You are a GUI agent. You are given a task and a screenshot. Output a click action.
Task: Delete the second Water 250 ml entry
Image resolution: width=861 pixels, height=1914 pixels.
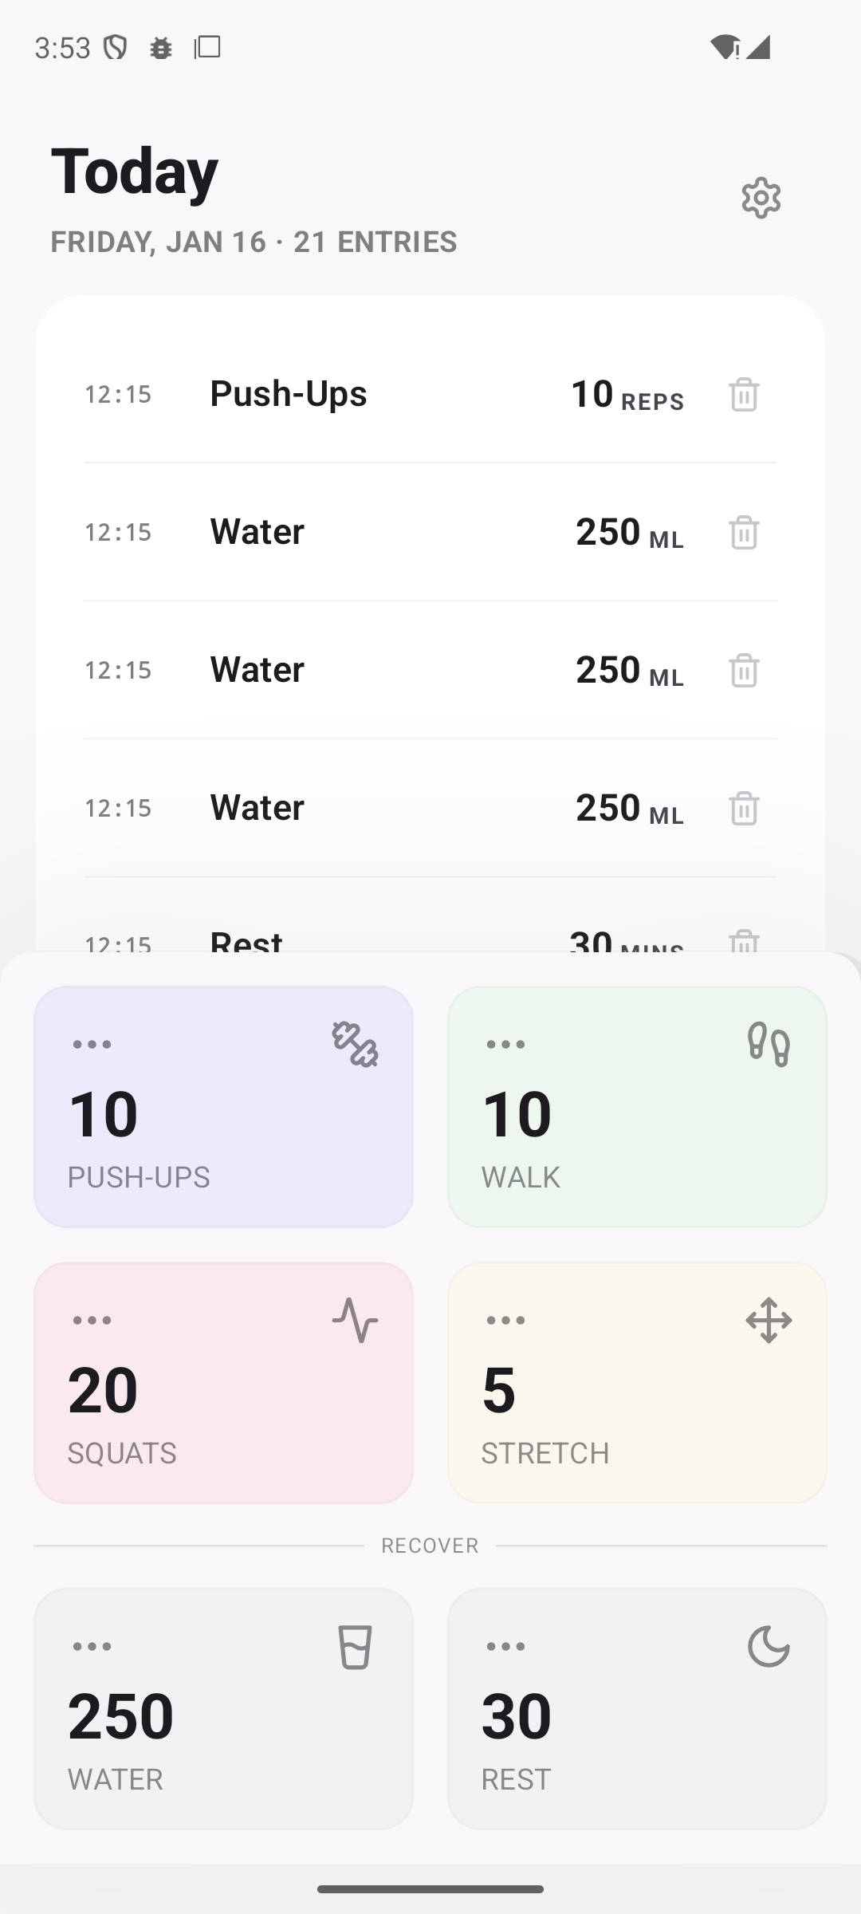[x=744, y=670]
